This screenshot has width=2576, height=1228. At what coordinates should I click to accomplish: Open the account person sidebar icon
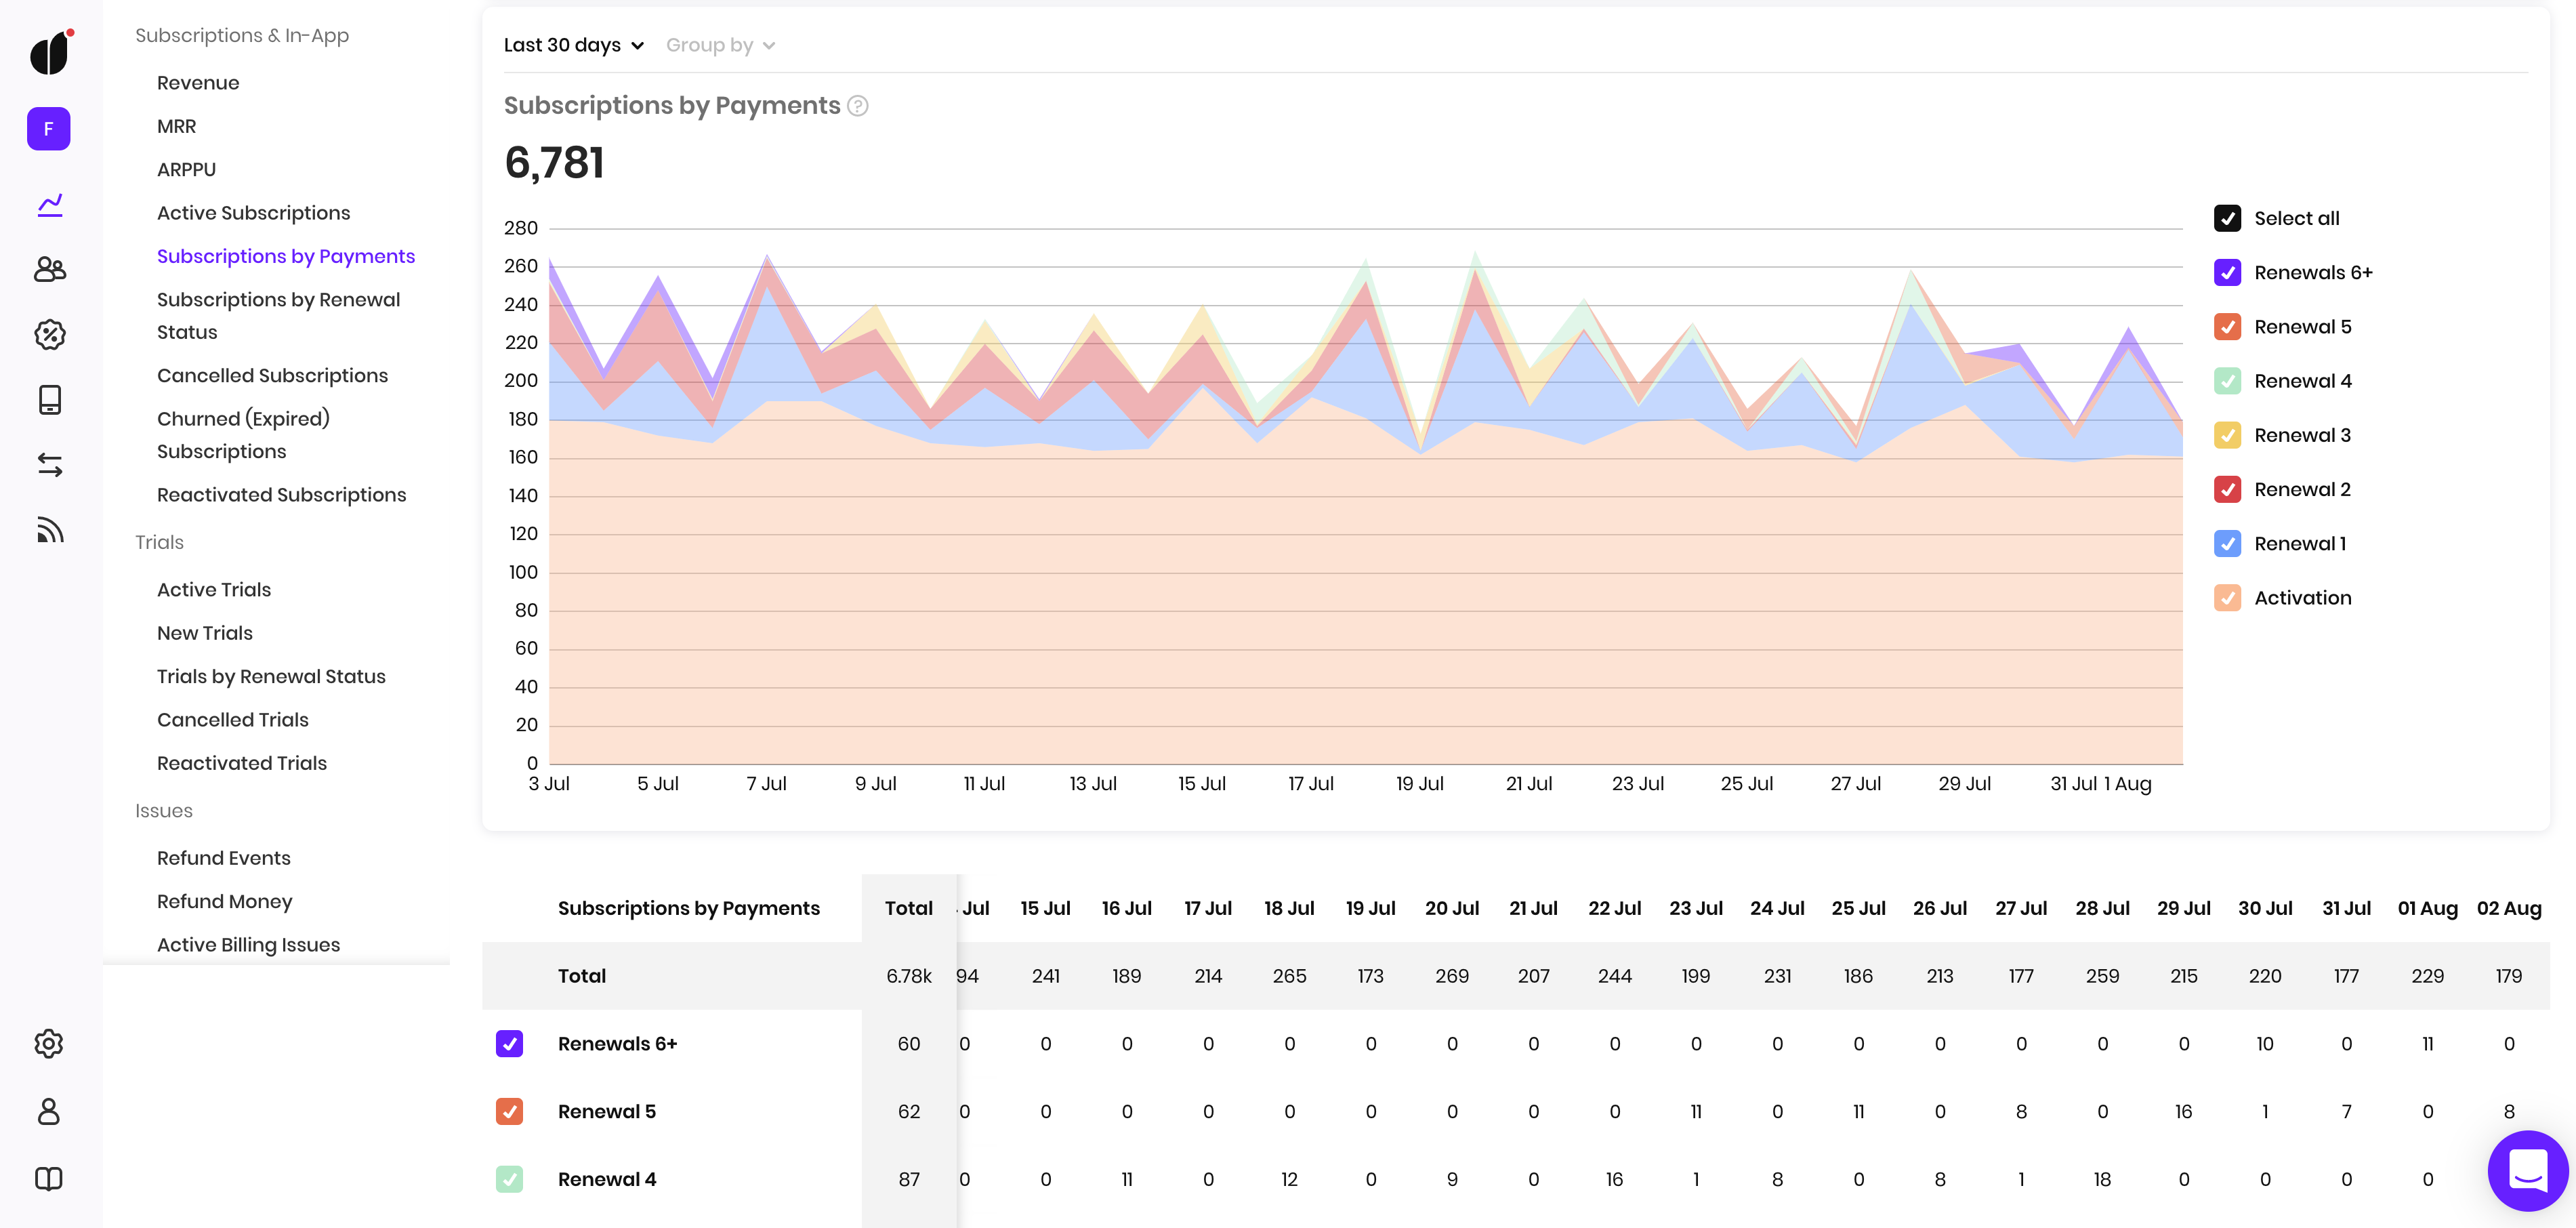[x=49, y=1111]
